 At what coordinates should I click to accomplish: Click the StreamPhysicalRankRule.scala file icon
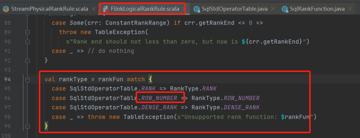(x=6, y=9)
